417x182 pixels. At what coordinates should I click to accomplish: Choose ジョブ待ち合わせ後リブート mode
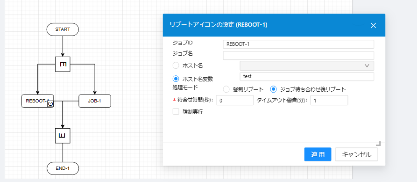click(273, 89)
